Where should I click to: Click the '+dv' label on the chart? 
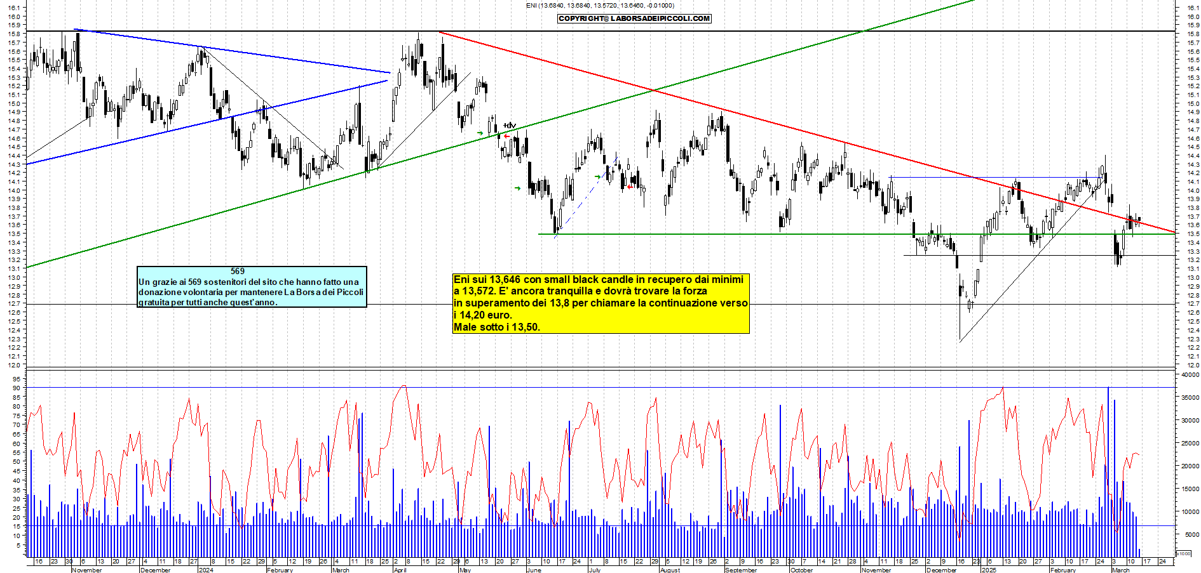tap(510, 126)
